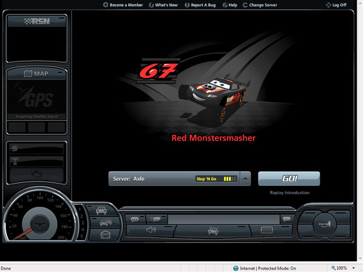Image resolution: width=363 pixels, height=272 pixels.
Task: Click the center car emote icon
Action: 213,231
